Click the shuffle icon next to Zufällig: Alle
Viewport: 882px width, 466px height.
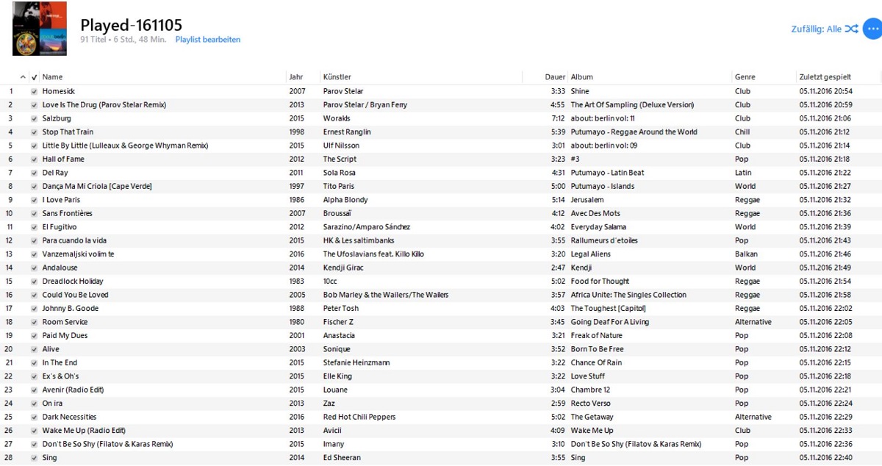pyautogui.click(x=851, y=28)
